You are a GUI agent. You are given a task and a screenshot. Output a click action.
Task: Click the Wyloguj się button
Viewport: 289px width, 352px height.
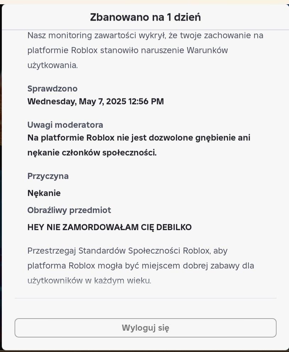(145, 327)
